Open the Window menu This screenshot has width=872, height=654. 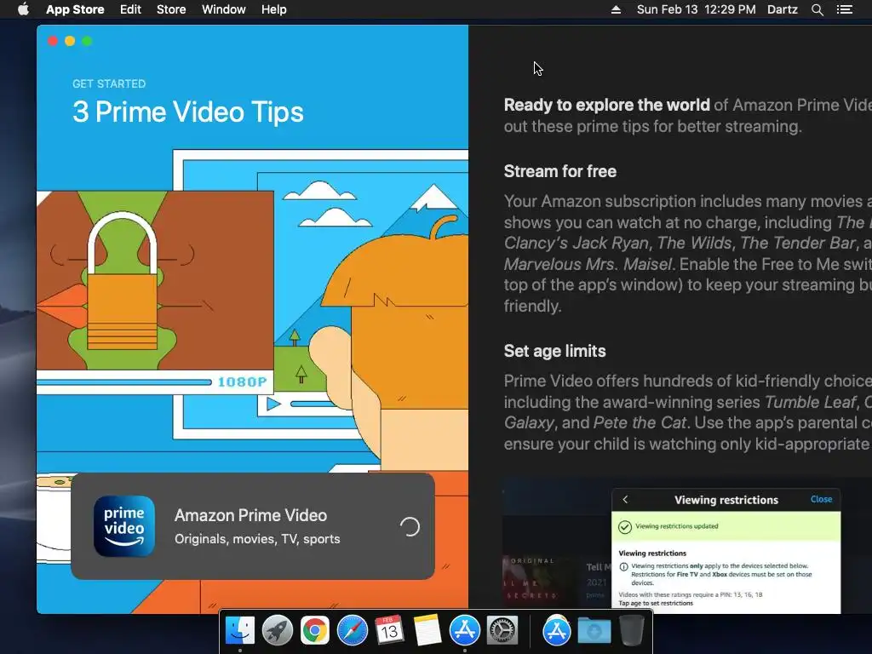click(x=224, y=9)
